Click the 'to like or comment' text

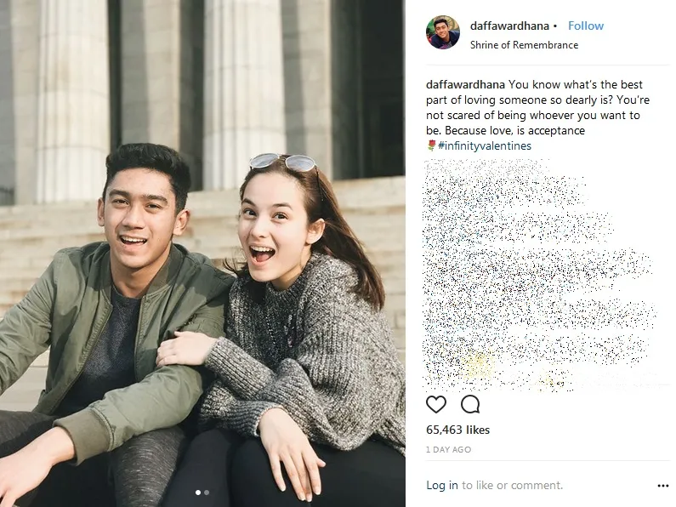pyautogui.click(x=513, y=486)
